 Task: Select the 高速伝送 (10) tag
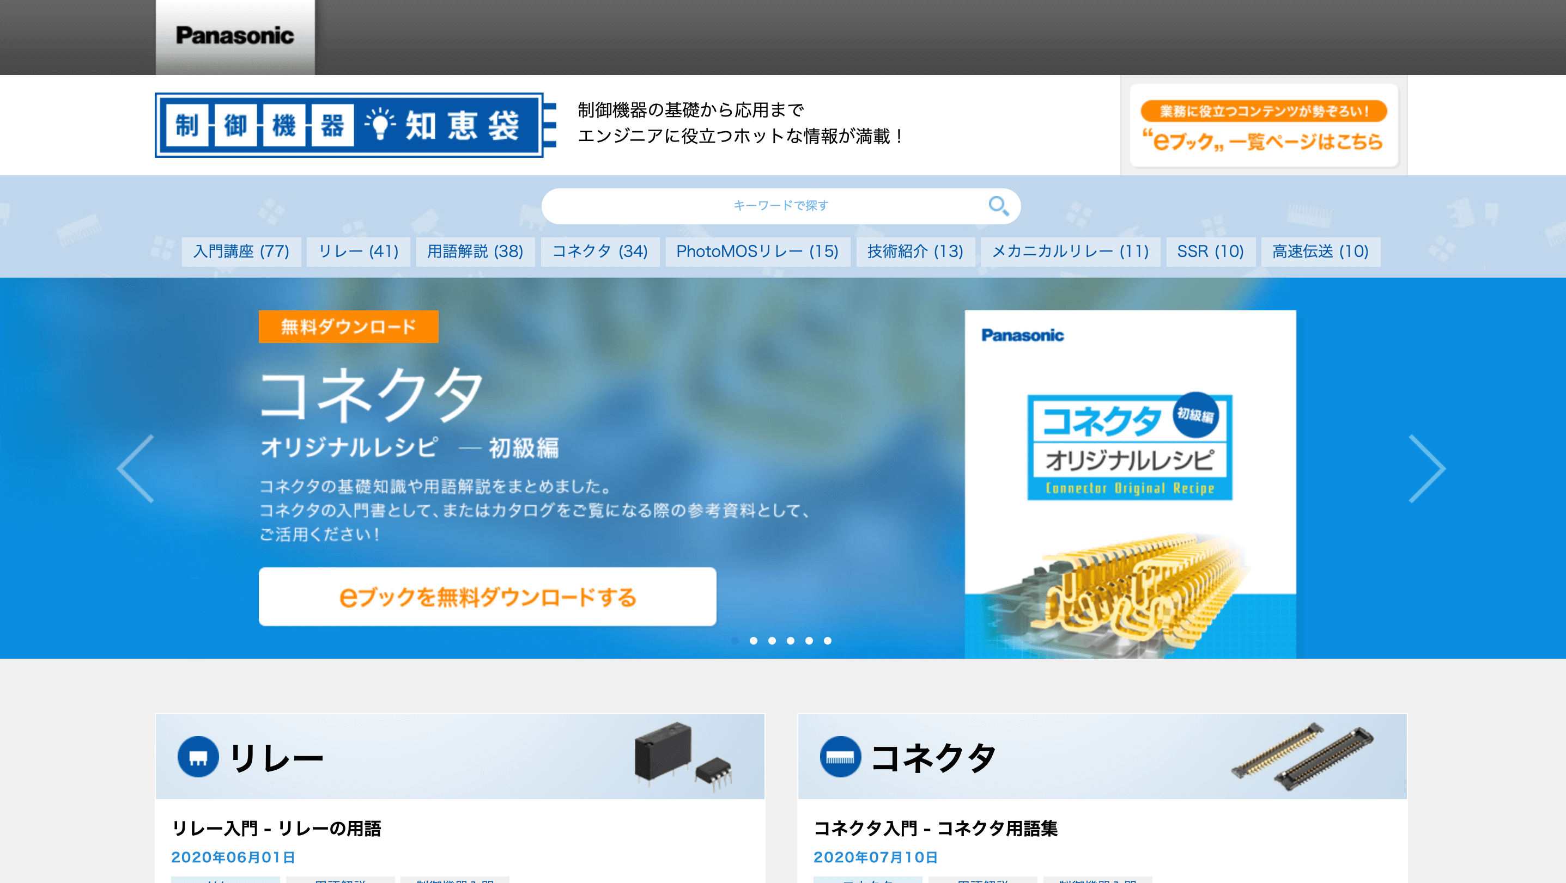[1320, 252]
